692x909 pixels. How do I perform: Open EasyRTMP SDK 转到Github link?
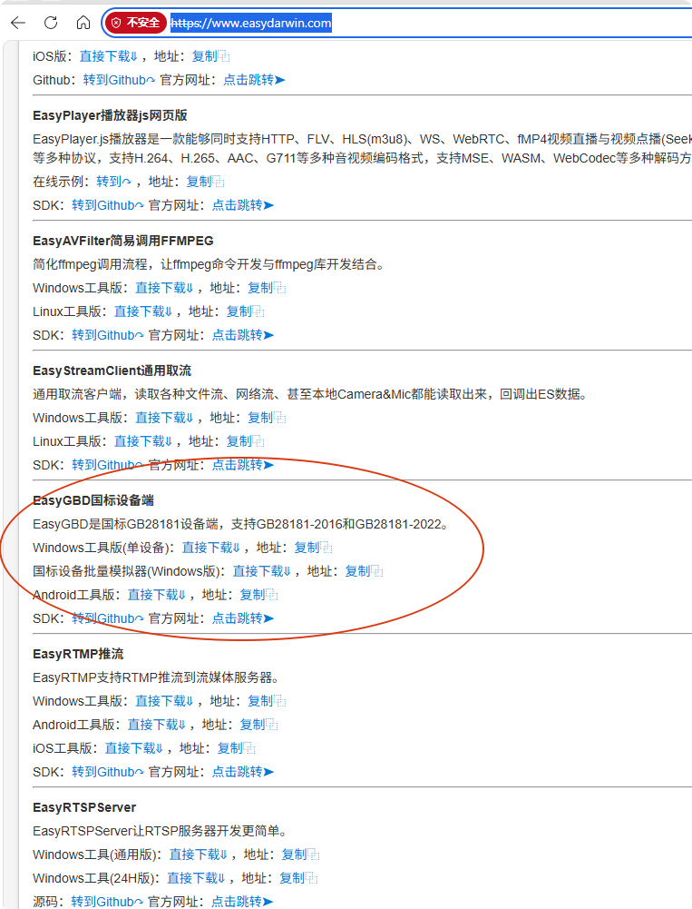[x=108, y=772]
